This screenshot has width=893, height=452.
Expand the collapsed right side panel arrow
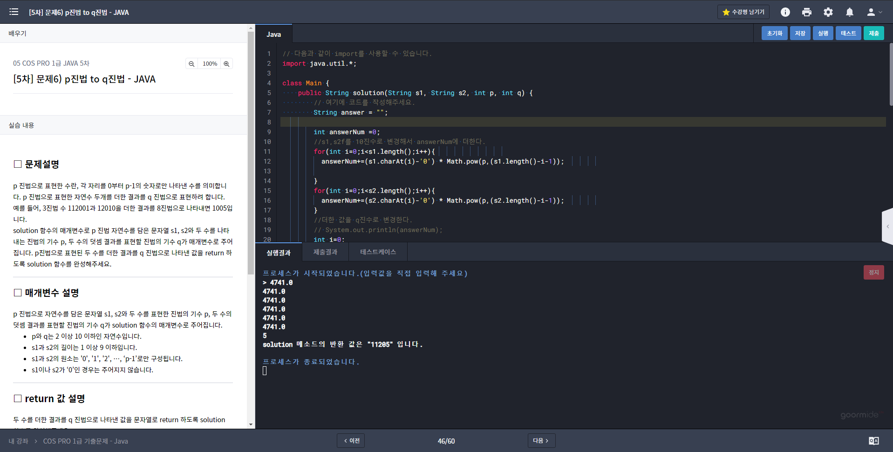coord(887,226)
